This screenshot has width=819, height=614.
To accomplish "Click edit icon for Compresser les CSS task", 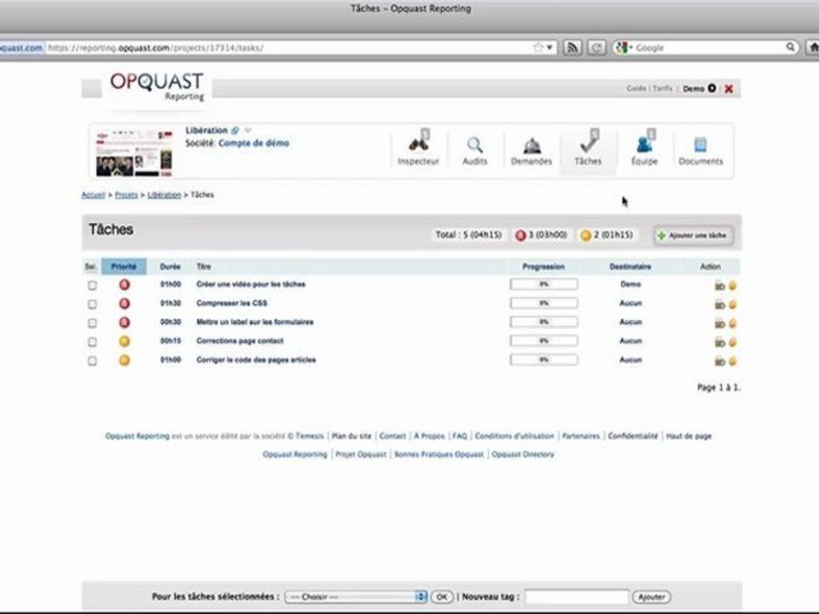I will tap(720, 304).
